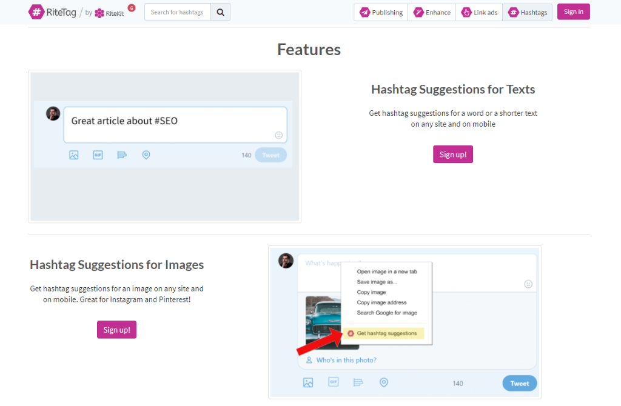
Task: Click the poll icon under the SEO tweet
Action: [x=122, y=155]
